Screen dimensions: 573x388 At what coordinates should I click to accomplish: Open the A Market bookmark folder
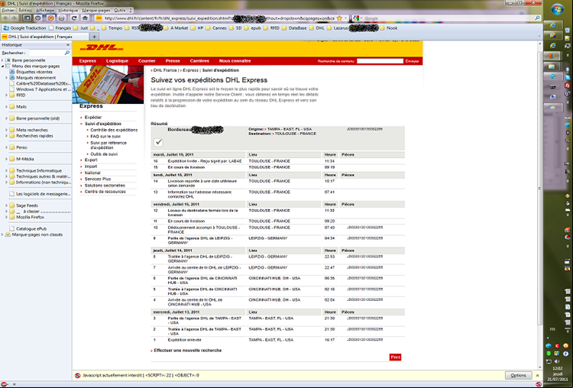pyautogui.click(x=176, y=27)
